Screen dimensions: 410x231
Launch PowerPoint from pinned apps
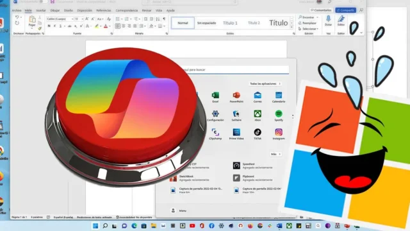pyautogui.click(x=236, y=97)
